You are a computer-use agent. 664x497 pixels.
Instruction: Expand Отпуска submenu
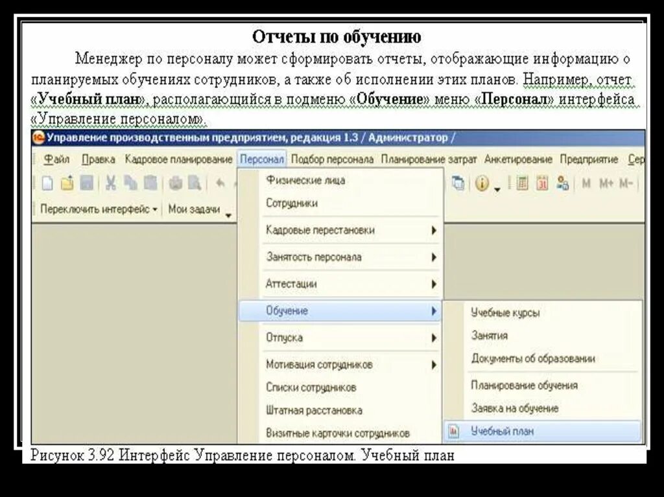tap(340, 338)
